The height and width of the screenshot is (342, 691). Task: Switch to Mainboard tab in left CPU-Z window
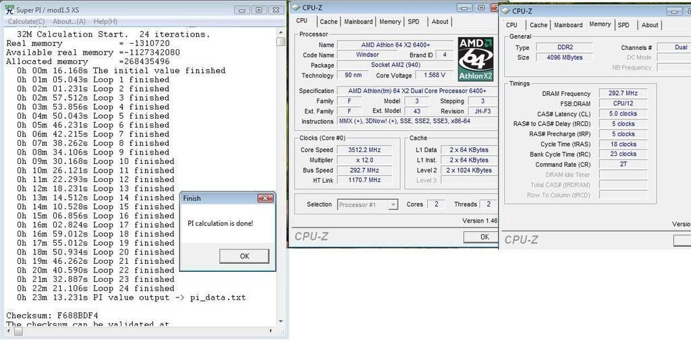pos(359,22)
